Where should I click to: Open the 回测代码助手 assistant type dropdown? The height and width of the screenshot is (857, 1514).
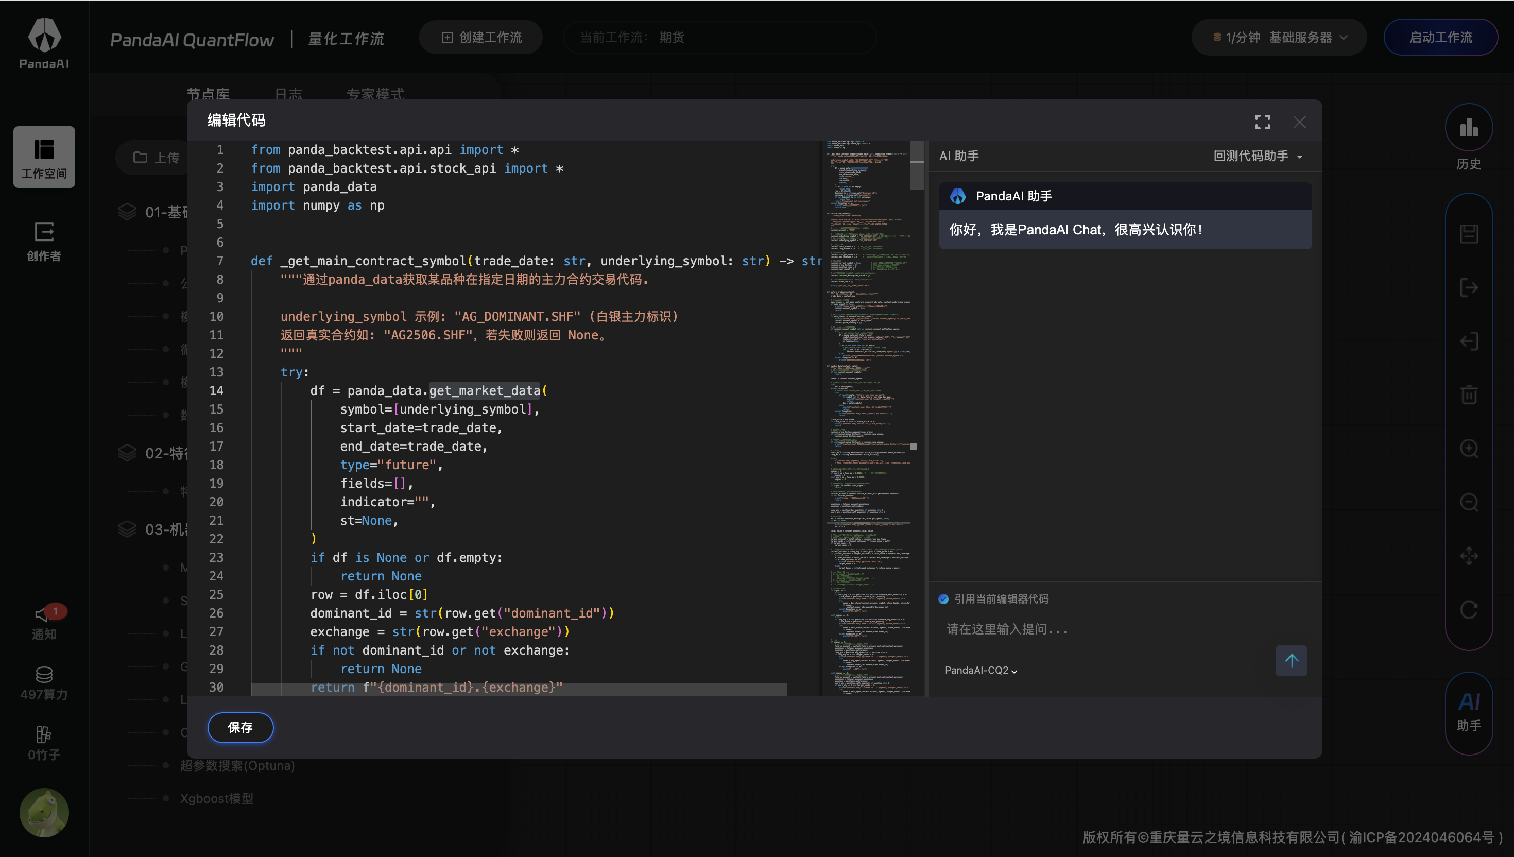pos(1258,156)
